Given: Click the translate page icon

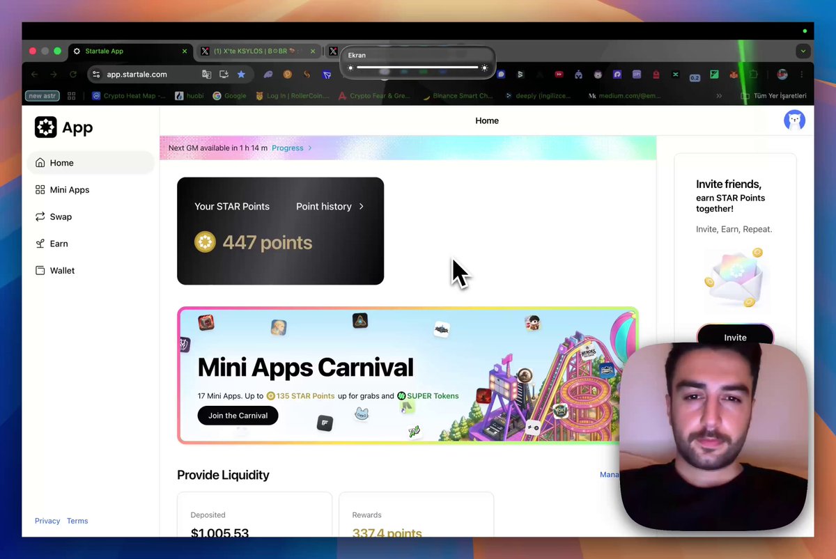Looking at the screenshot, I should coord(206,74).
